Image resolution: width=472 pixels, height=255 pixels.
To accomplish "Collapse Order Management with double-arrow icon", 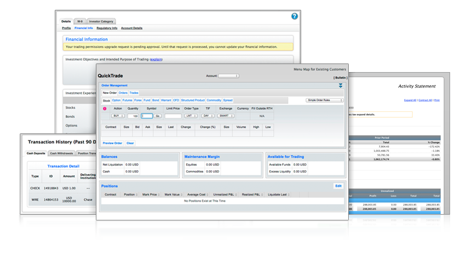I will click(341, 86).
